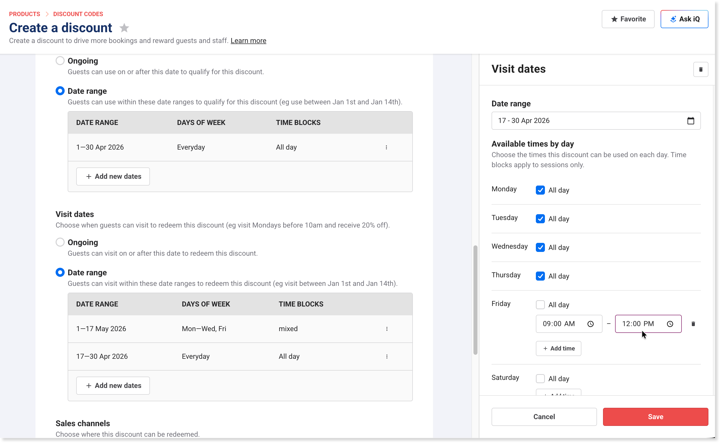Remove Friday time block with trash icon
The width and height of the screenshot is (720, 443).
[x=693, y=324]
